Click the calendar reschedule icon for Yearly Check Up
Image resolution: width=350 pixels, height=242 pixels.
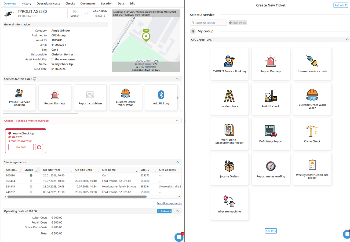click(39, 147)
